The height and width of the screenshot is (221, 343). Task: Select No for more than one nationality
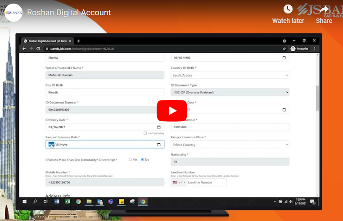(x=142, y=159)
